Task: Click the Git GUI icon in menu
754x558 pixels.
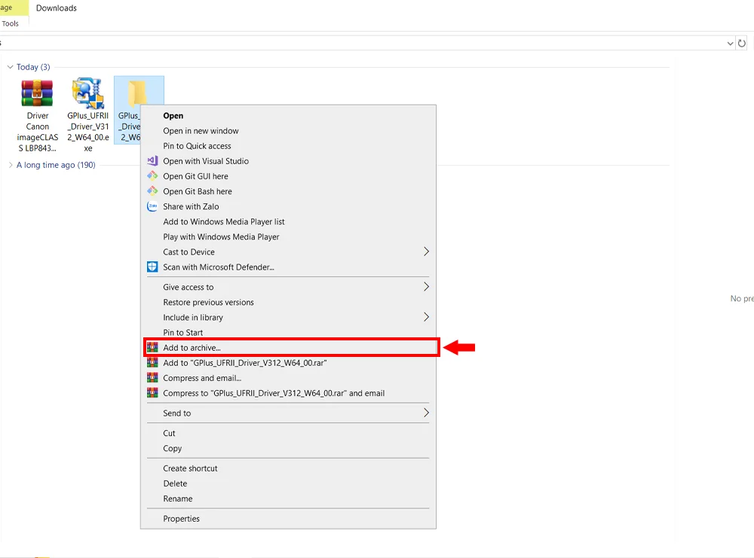Action: click(152, 176)
